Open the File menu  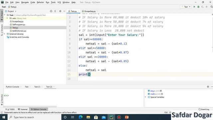click(7, 2)
